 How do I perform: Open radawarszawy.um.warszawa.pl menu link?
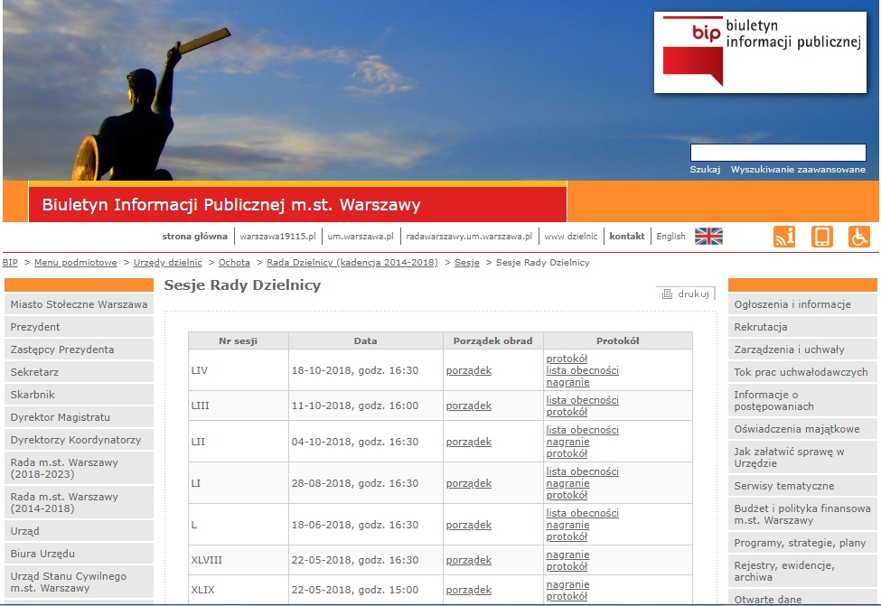(x=469, y=237)
